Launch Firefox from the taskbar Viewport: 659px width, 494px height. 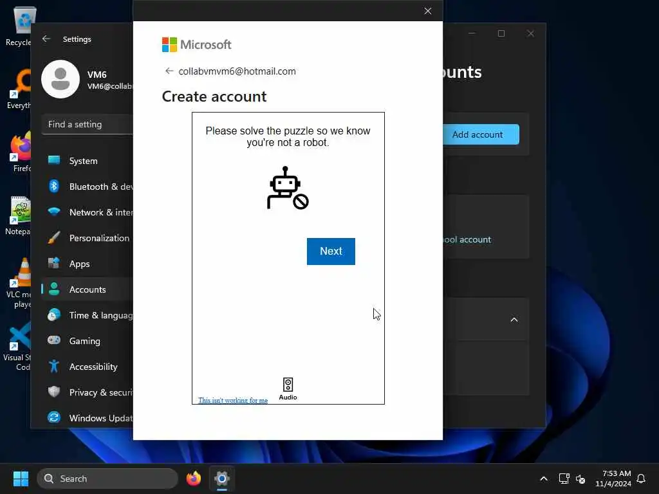click(193, 479)
